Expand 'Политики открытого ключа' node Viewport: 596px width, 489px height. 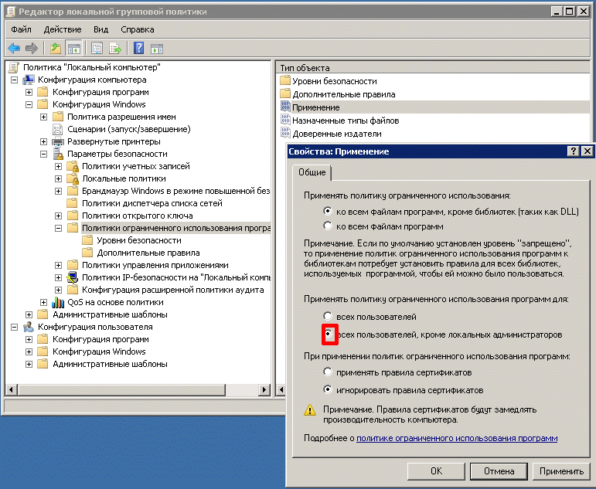(58, 216)
